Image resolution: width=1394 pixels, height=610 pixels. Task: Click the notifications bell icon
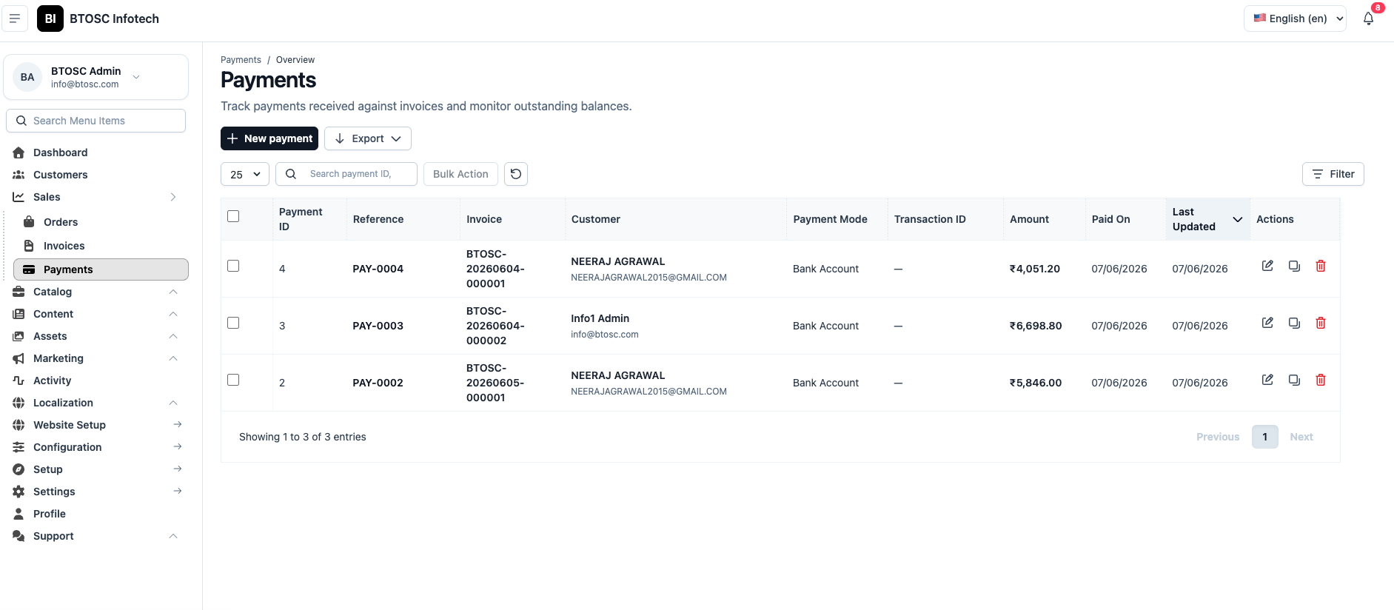[x=1368, y=19]
